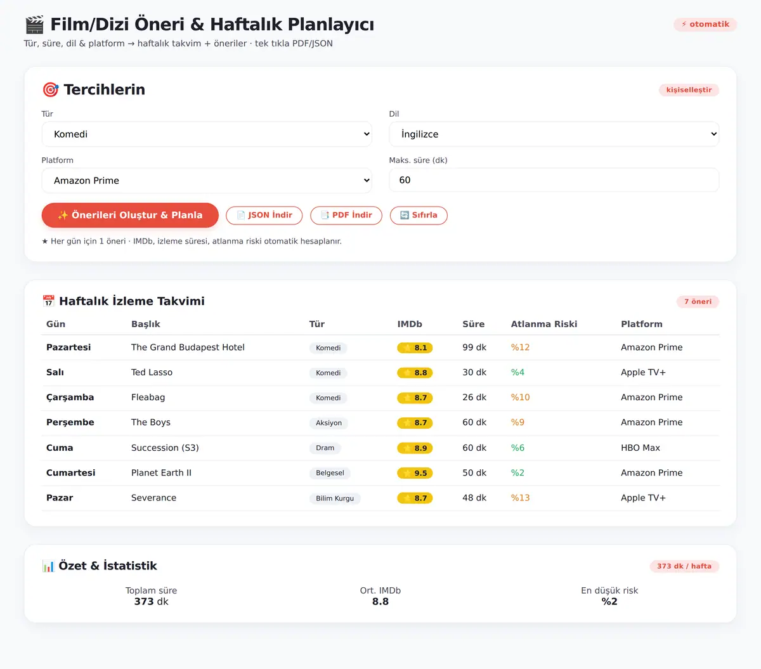Click the otomatik badge in the header
The height and width of the screenshot is (669, 761).
pos(705,24)
